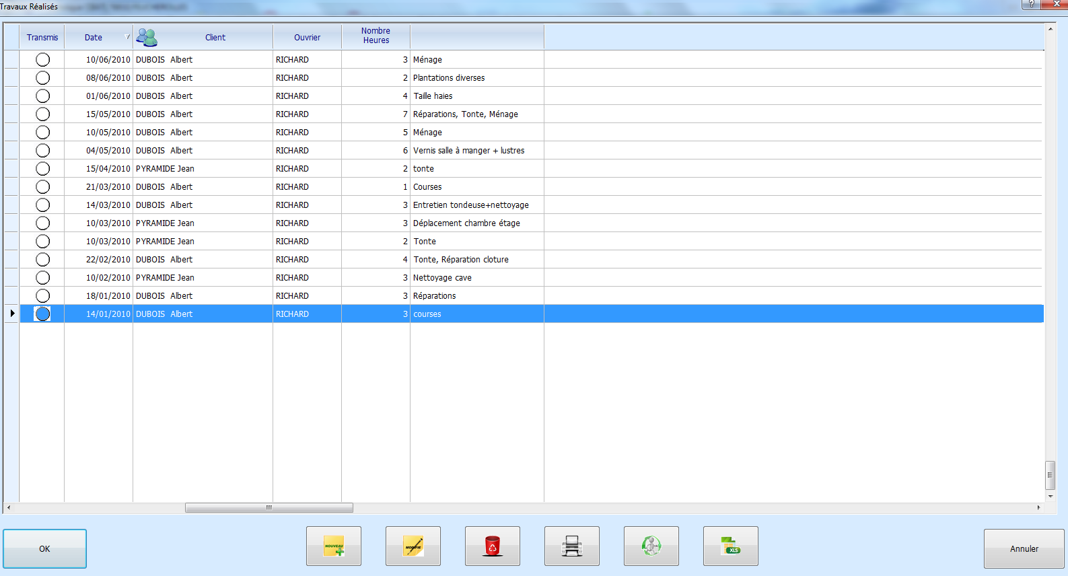Select the Déplacement chambre étage row
The image size is (1068, 576).
click(466, 223)
